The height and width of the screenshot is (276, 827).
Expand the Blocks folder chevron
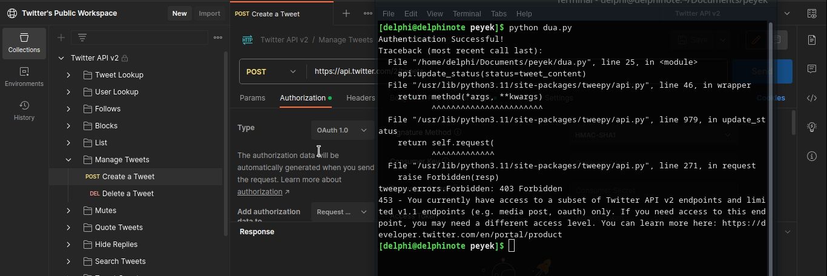(68, 126)
